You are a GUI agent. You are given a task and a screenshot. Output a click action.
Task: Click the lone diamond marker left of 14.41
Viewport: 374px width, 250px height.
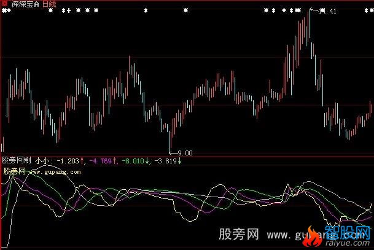point(284,10)
